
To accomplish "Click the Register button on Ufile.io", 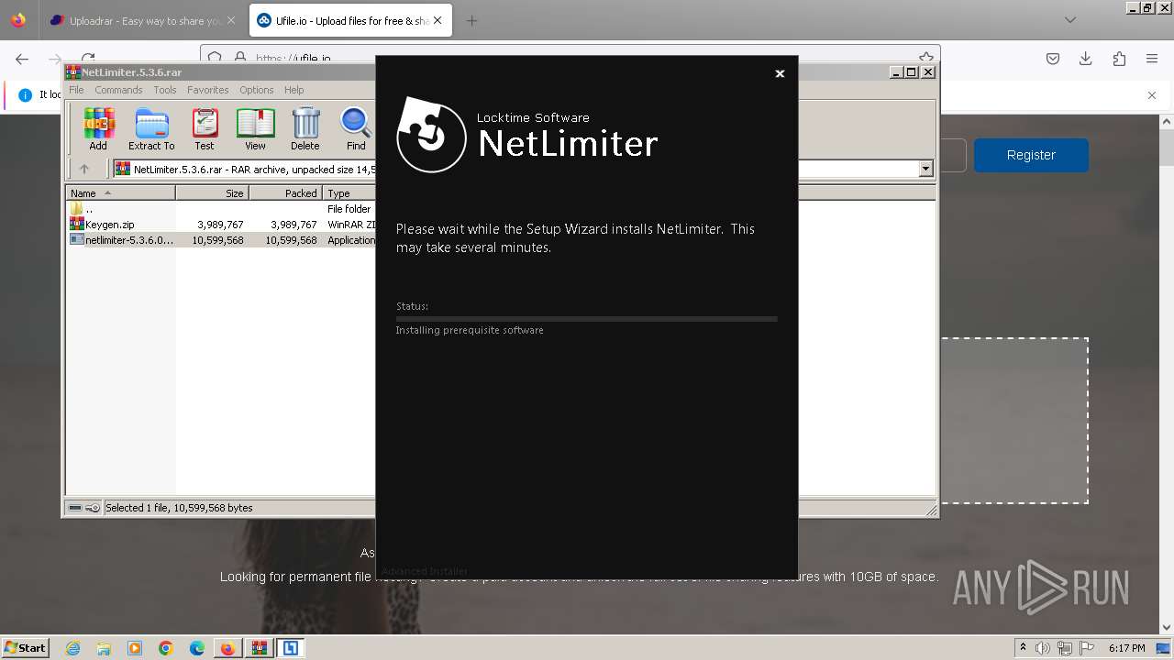I will (1031, 155).
